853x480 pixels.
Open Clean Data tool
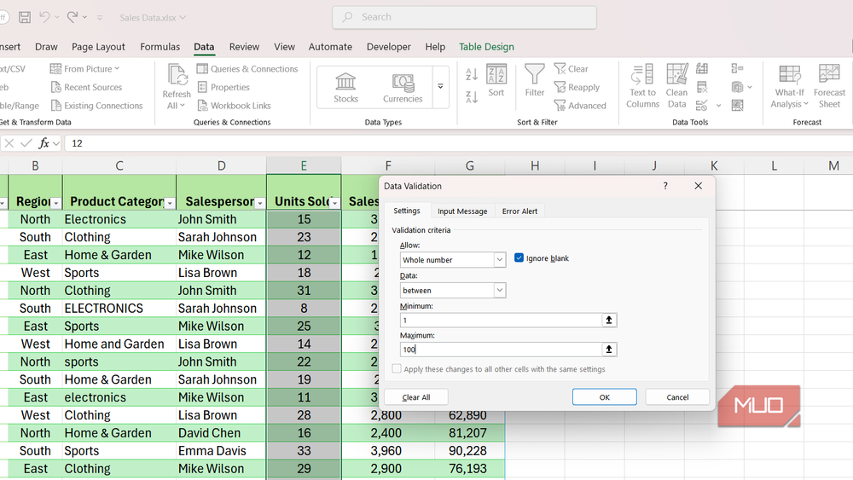point(676,86)
